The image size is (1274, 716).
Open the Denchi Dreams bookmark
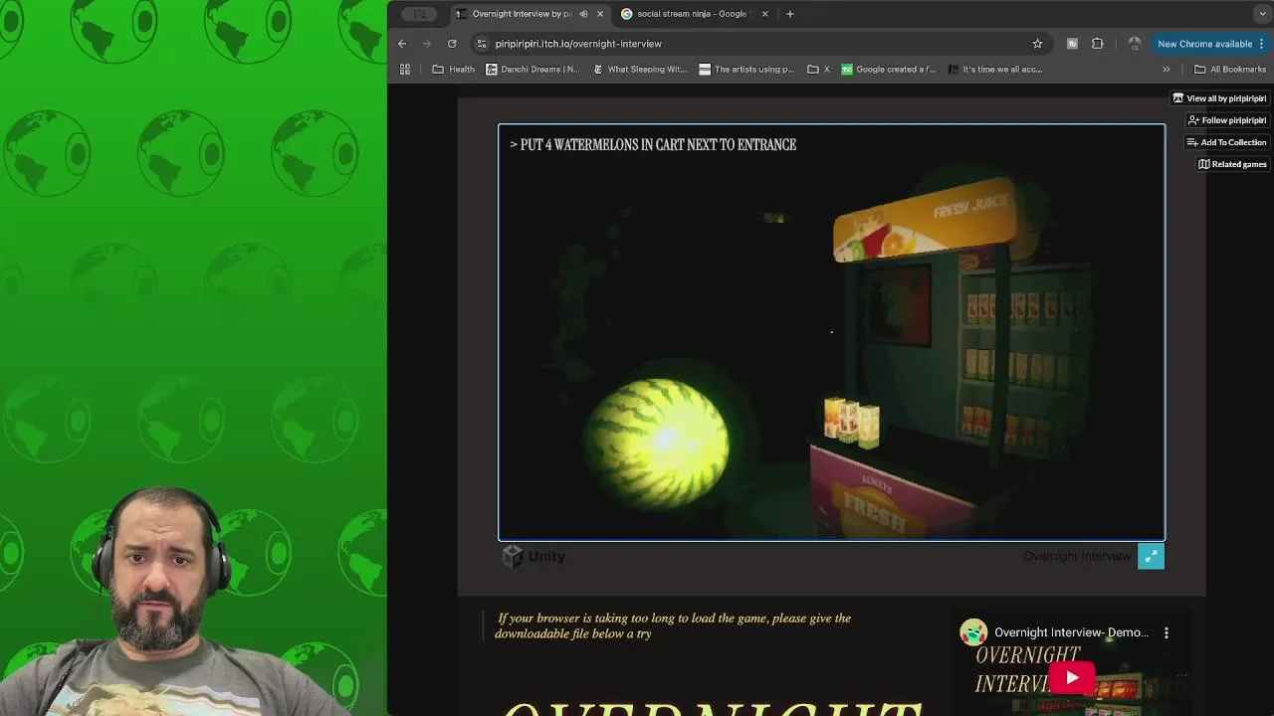point(533,70)
